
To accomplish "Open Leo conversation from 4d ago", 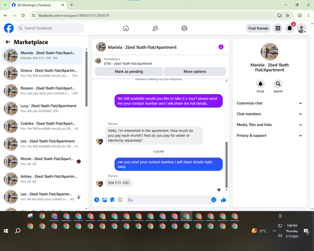I will pyautogui.click(x=43, y=196).
